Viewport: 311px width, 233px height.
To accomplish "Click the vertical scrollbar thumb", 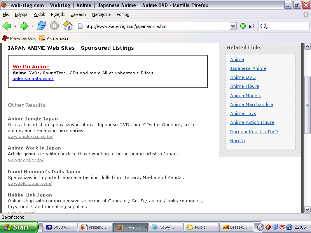I will click(307, 105).
